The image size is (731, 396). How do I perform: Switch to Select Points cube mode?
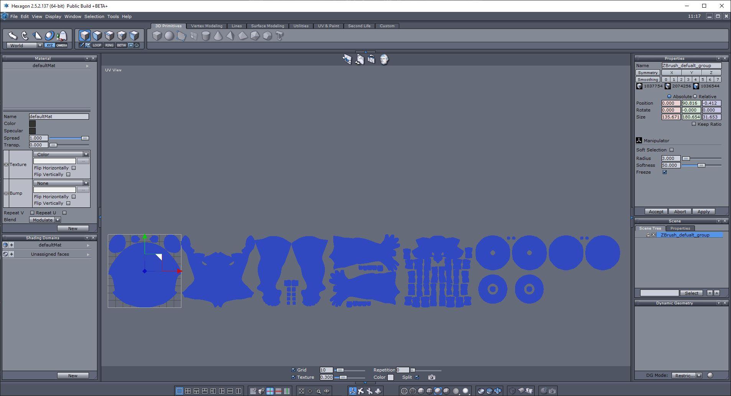[122, 36]
